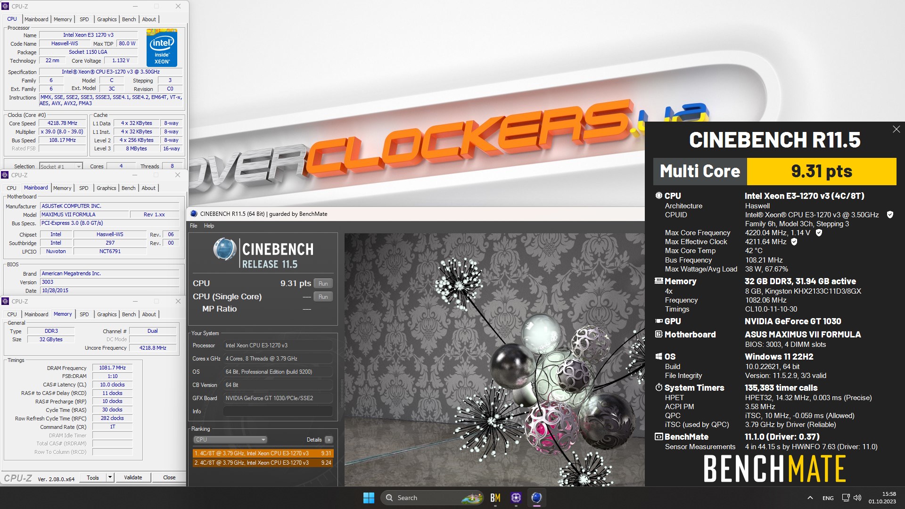Select ranking entry 2 with score 9.24
This screenshot has width=905, height=509.
coord(263,463)
